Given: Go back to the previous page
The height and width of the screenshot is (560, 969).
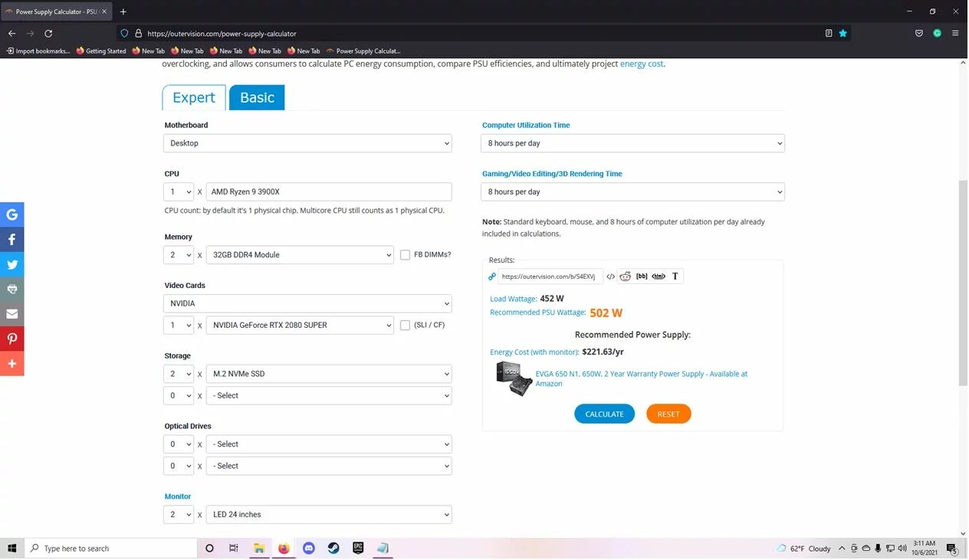Looking at the screenshot, I should [11, 33].
